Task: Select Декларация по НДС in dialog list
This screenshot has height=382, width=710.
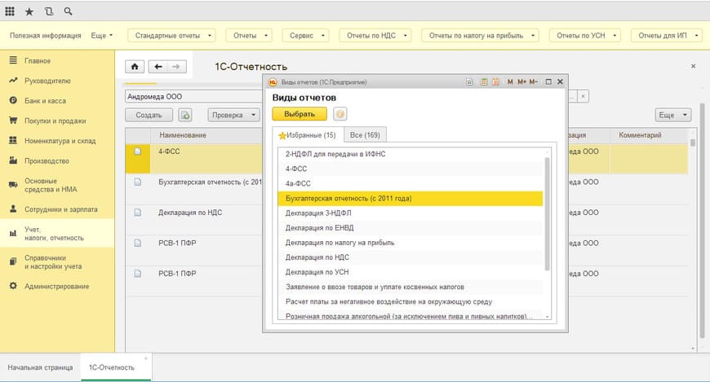Action: [410, 257]
